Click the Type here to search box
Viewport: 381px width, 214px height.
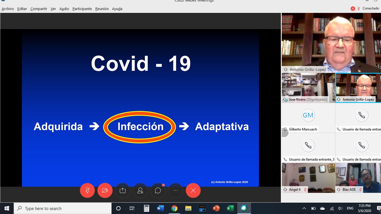coord(63,208)
